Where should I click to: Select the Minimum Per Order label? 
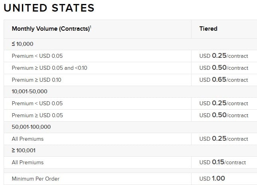tap(36, 179)
